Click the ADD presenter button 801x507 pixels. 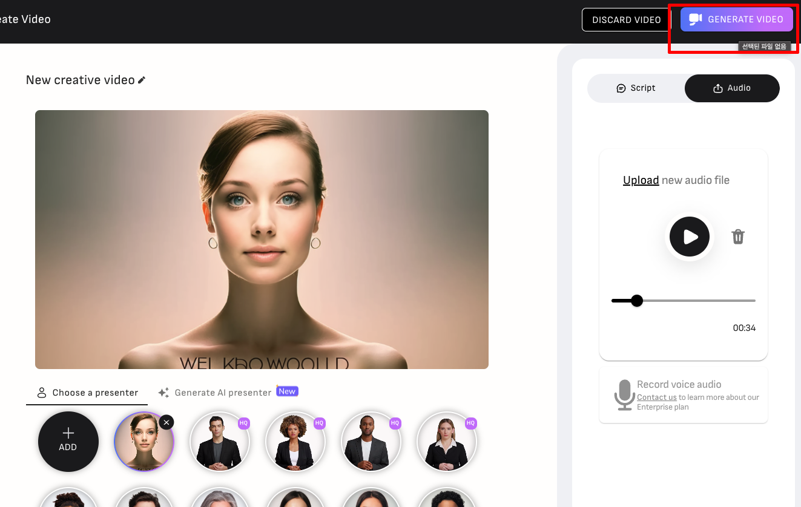68,442
